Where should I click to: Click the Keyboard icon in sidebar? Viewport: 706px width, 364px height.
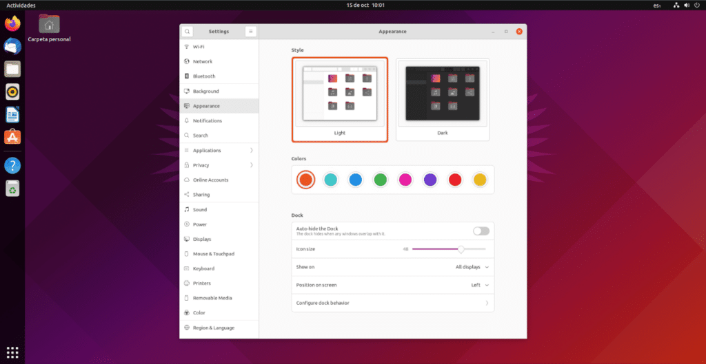187,269
